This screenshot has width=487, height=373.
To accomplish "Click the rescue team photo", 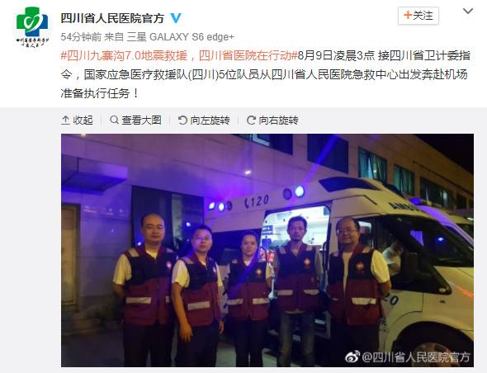I will tap(267, 250).
